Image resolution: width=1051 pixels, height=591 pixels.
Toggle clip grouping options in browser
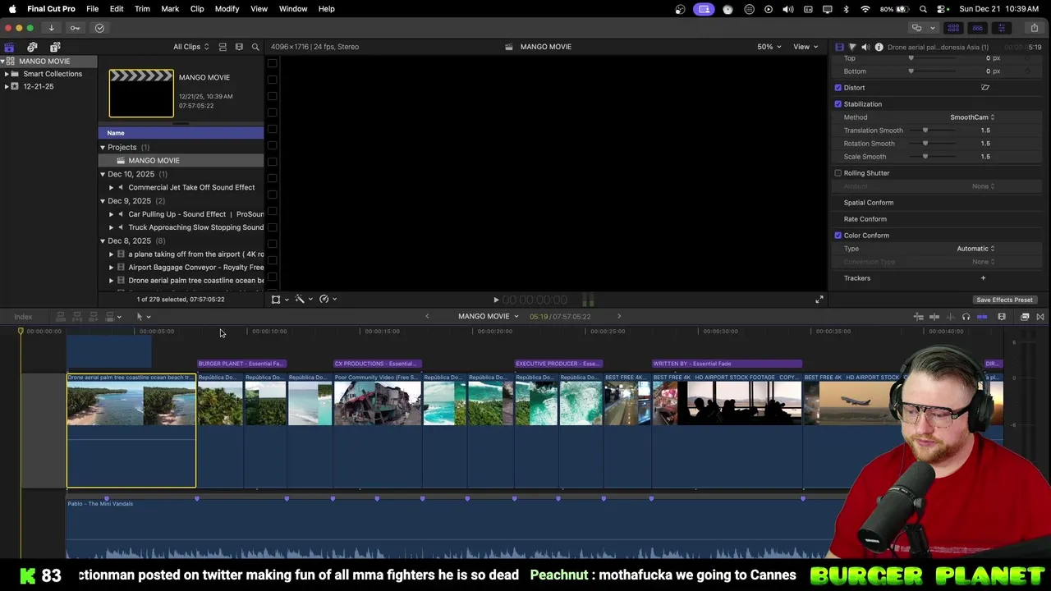(x=223, y=47)
